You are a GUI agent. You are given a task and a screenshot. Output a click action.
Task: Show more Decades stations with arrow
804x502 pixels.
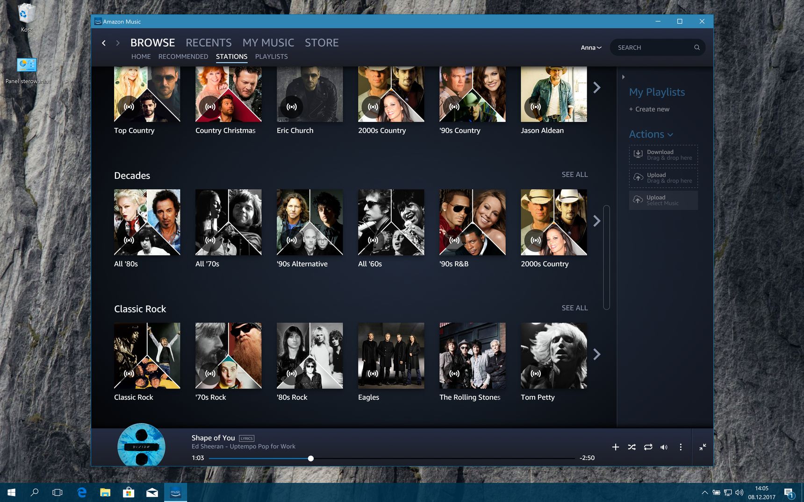[597, 221]
